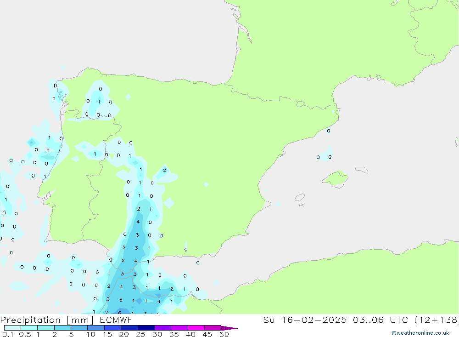This screenshot has height=337, width=459.
Task: Click the '35' legend scale label
Action: coord(174,334)
